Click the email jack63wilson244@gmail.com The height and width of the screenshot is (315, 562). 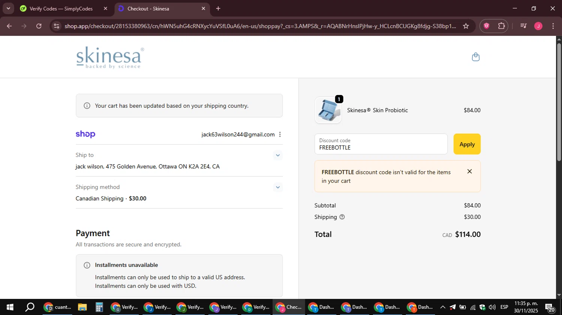click(238, 135)
